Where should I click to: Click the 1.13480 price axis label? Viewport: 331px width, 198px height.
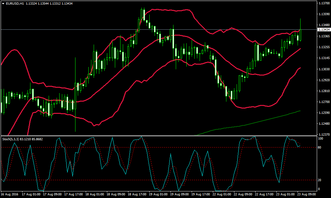(x=324, y=25)
